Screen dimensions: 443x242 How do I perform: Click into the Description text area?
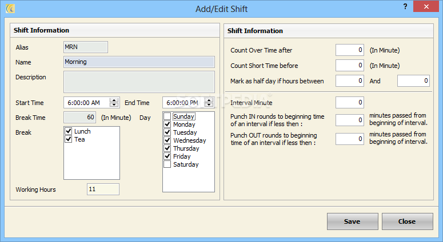(139, 82)
